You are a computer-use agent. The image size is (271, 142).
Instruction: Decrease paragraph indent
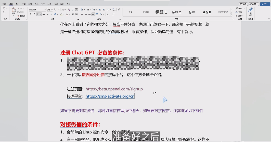(100, 9)
